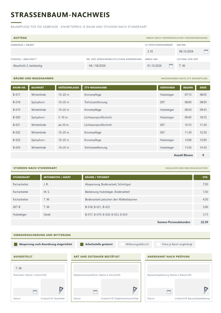
Task: Click Stundenart column header
Action: coord(26,177)
